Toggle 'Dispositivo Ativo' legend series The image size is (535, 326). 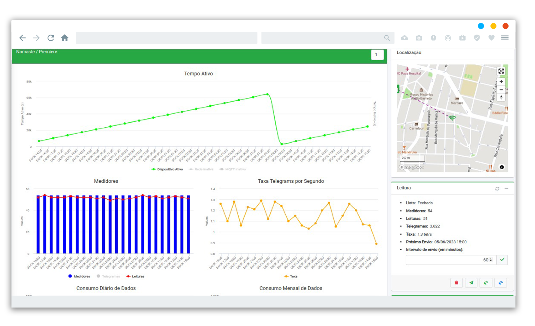tap(167, 169)
